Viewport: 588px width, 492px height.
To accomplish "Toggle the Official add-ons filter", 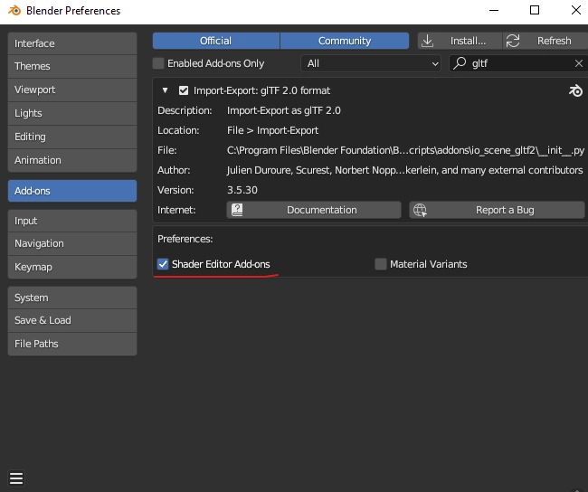I will (216, 41).
